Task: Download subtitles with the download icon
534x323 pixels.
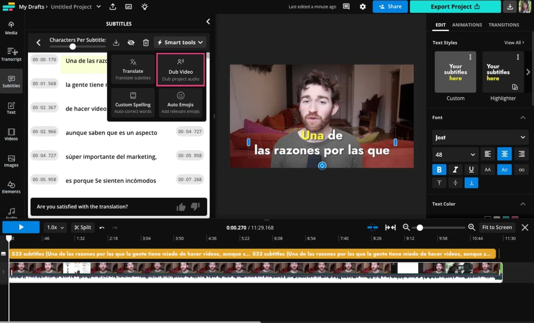Action: [116, 43]
